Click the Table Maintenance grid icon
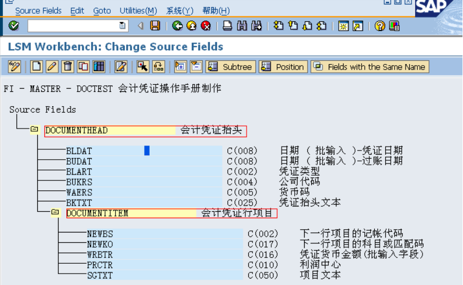Image resolution: width=463 pixels, height=285 pixels. point(99,67)
